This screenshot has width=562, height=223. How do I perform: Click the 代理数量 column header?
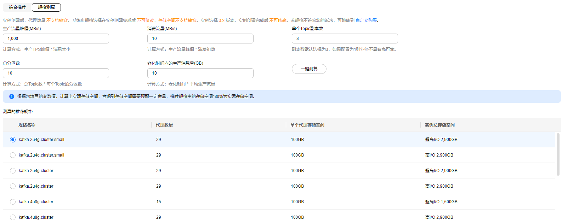click(164, 125)
